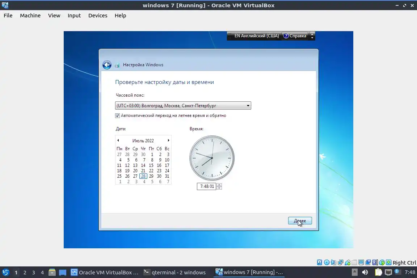This screenshot has width=417, height=278.
Task: Select day 9 in the calendar
Action: click(x=160, y=160)
